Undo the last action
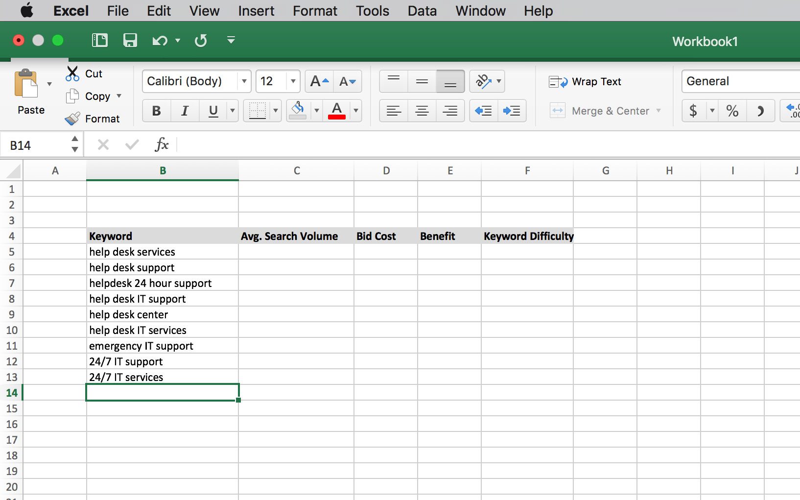The image size is (800, 500). [x=160, y=41]
